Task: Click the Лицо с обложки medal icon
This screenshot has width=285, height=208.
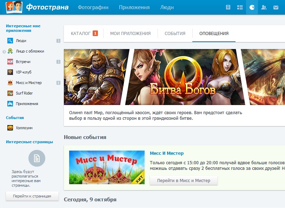Action: (x=10, y=51)
